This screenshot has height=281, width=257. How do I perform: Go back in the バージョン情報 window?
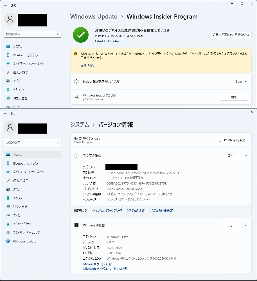pyautogui.click(x=5, y=114)
